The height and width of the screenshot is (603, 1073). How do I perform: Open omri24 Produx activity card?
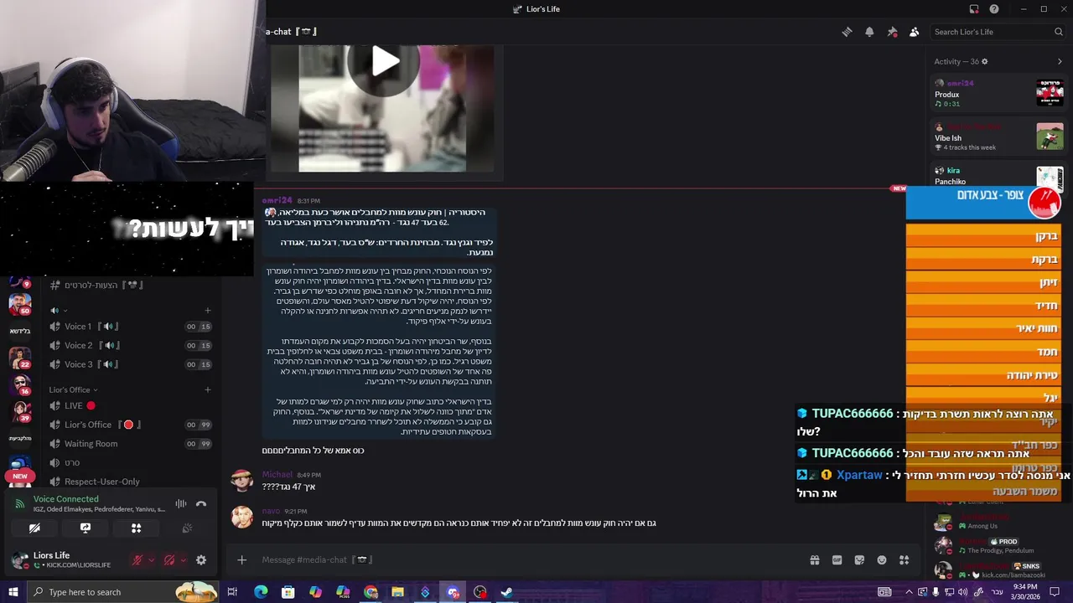[998, 93]
